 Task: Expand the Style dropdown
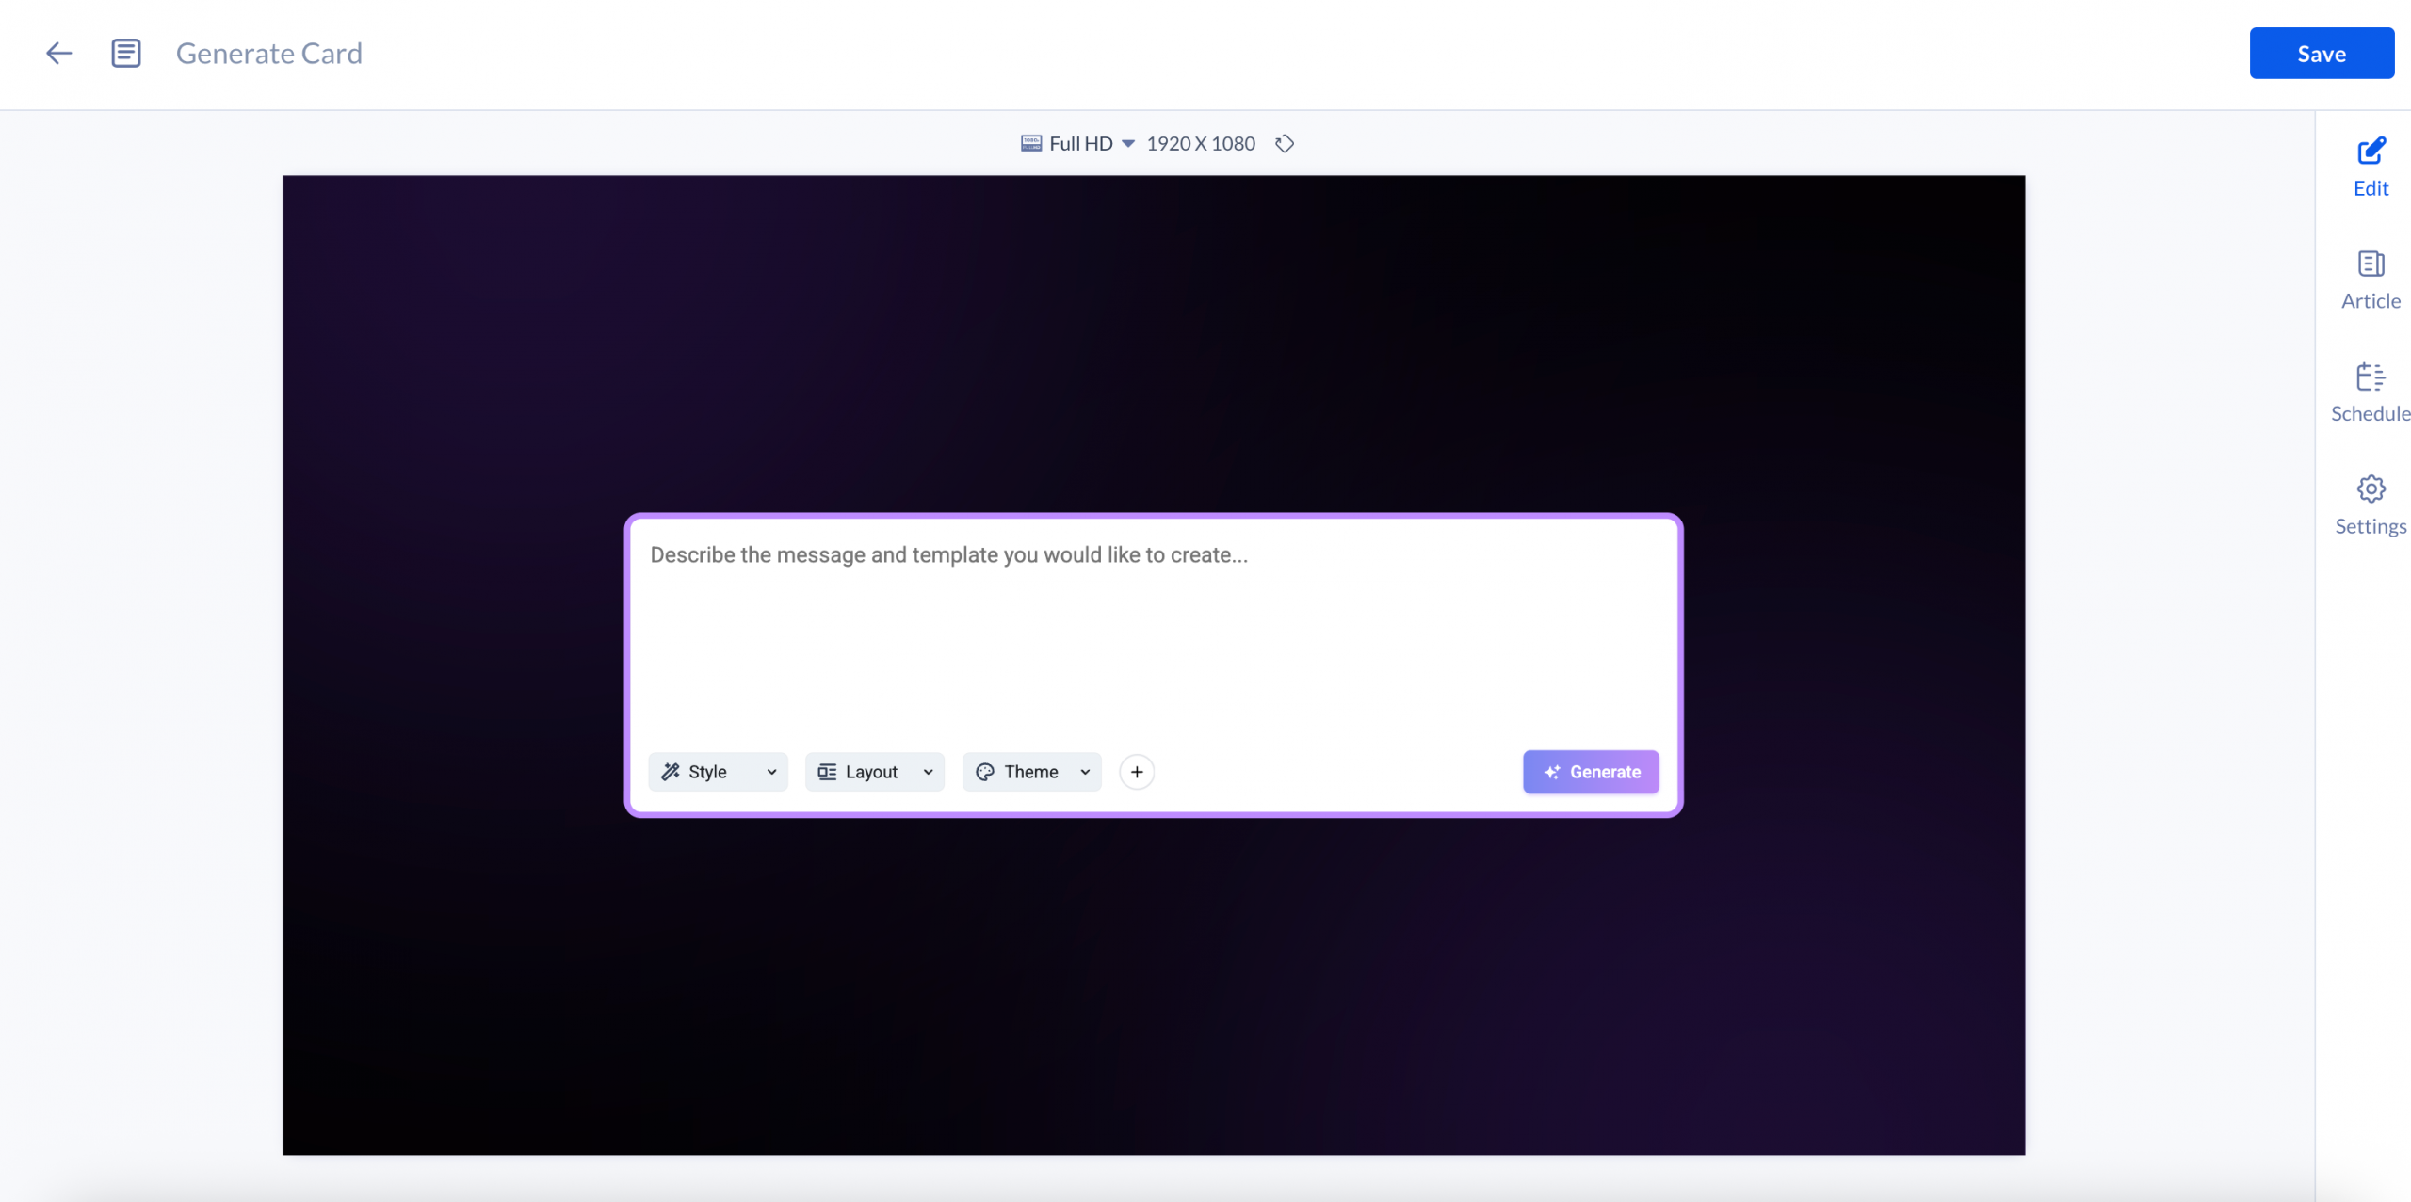718,772
